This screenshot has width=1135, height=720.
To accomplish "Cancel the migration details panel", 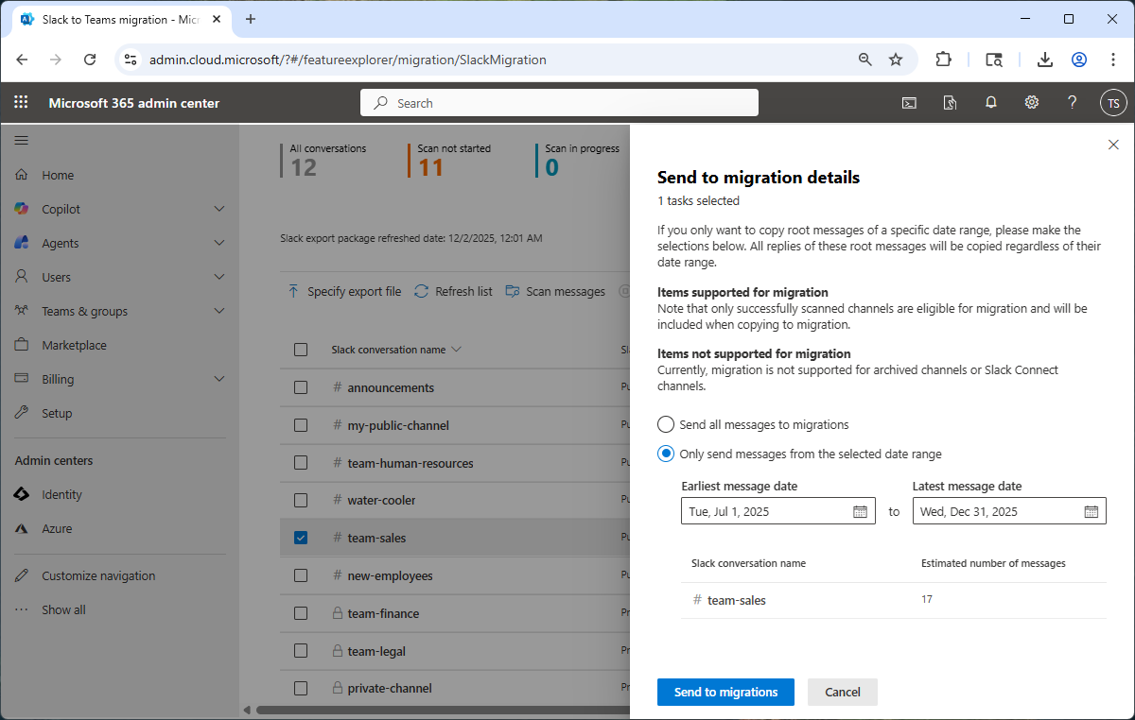I will [842, 692].
